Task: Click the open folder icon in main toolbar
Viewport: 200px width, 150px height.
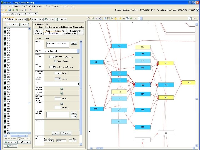Action: 6,10
